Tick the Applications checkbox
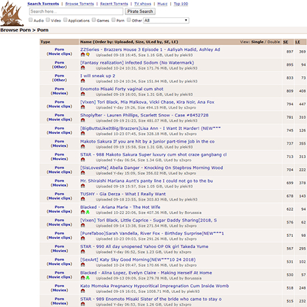 pos(65,20)
